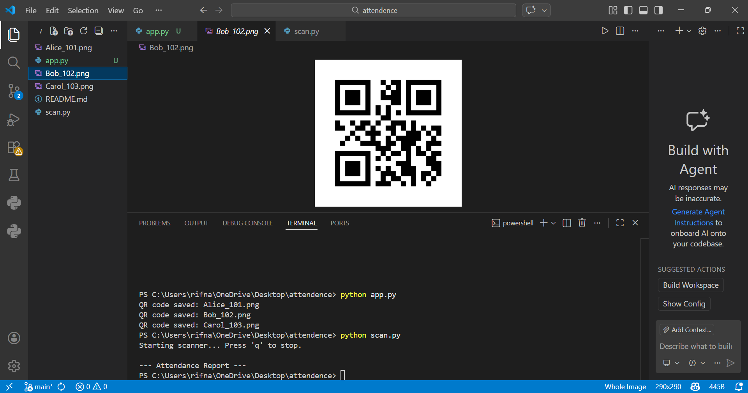The width and height of the screenshot is (748, 393).
Task: Toggle the bottom panel visibility
Action: coord(643,10)
